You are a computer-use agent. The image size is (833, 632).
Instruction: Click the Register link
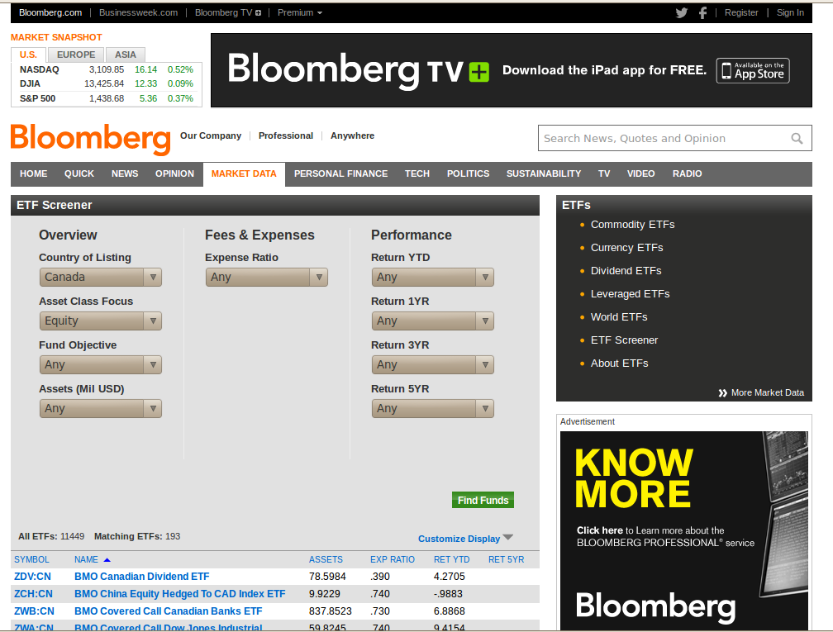741,12
